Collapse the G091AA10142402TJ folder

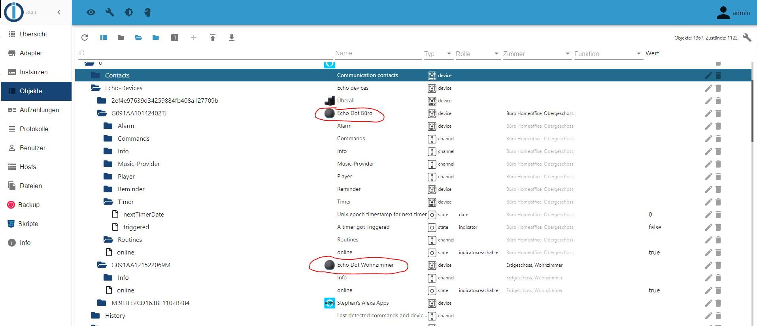pyautogui.click(x=102, y=113)
